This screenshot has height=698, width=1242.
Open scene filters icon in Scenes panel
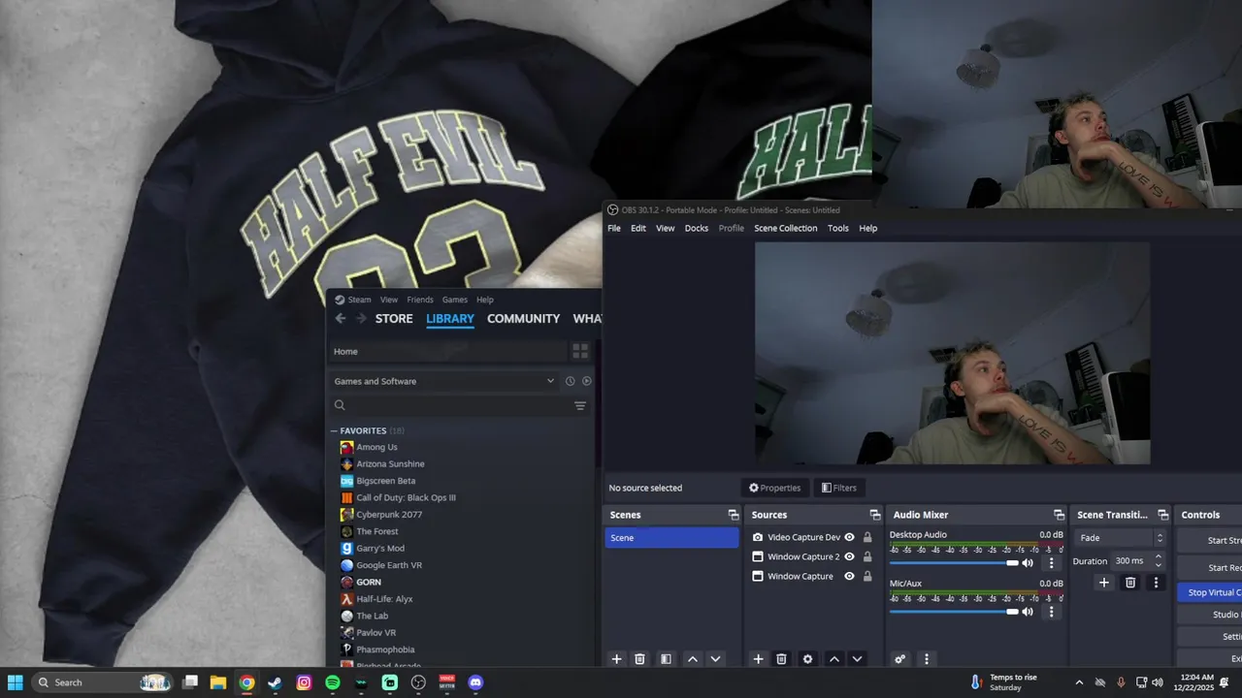(x=666, y=659)
